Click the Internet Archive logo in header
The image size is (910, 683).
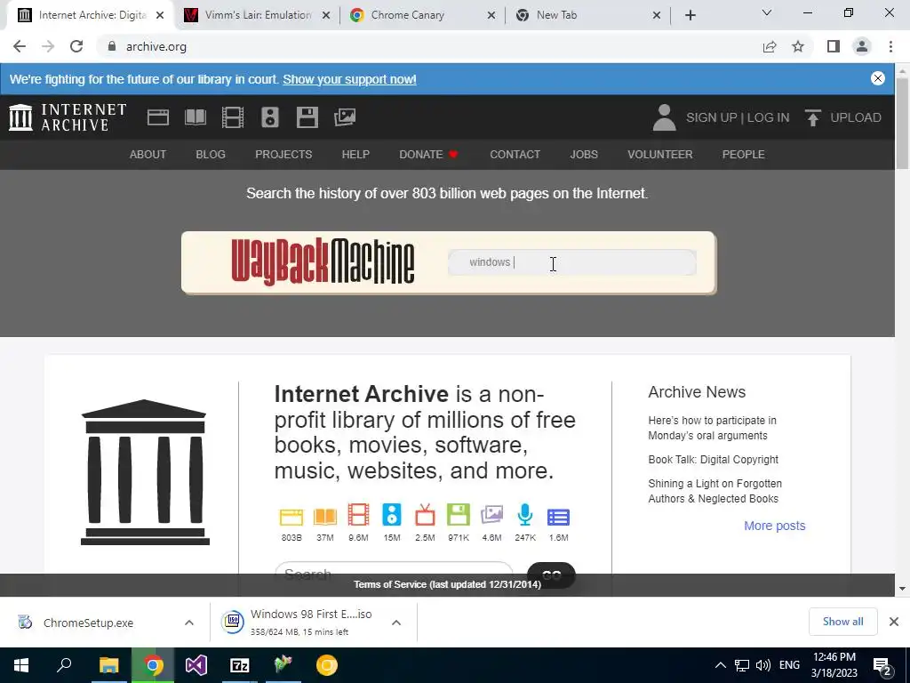68,117
